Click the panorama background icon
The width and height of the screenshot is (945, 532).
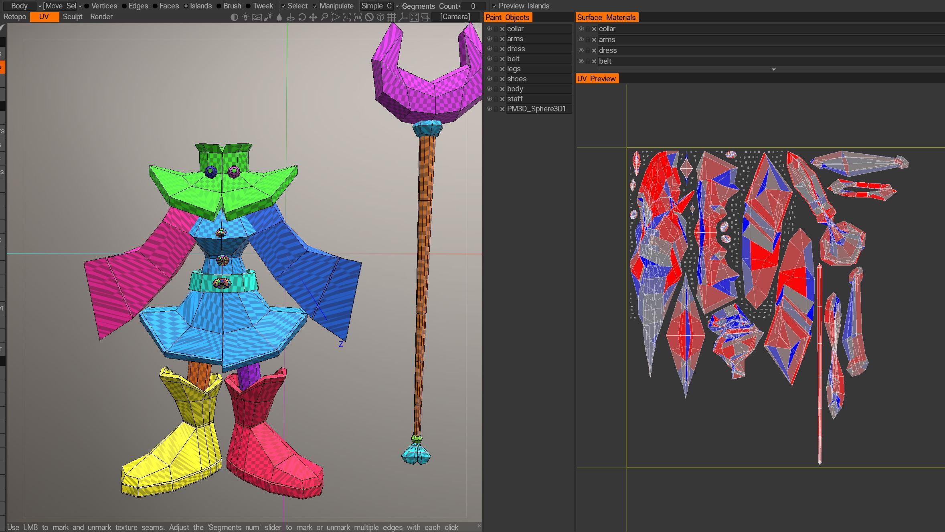click(x=257, y=17)
